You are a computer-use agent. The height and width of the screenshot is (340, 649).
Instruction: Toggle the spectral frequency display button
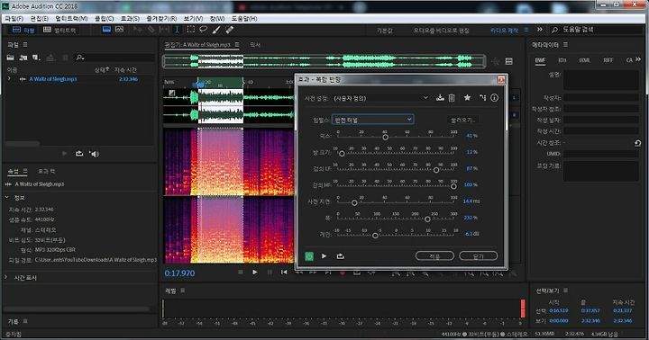coord(106,30)
